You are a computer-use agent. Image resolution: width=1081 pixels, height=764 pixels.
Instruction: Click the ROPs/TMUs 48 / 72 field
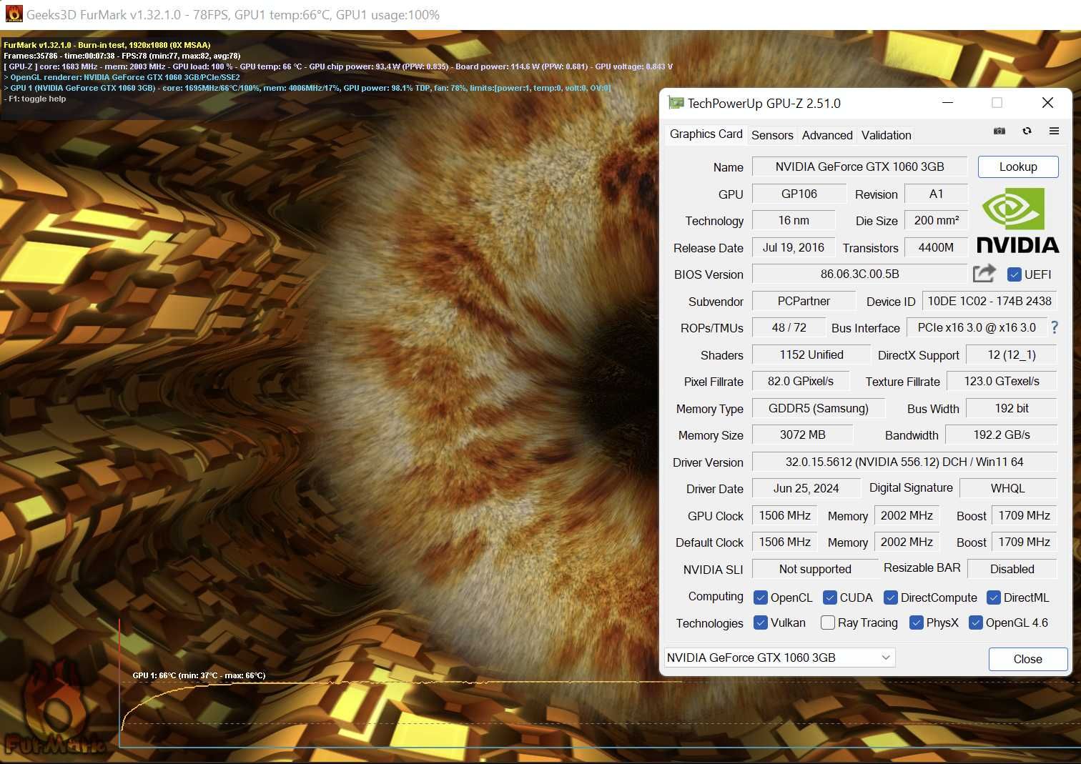click(x=789, y=327)
